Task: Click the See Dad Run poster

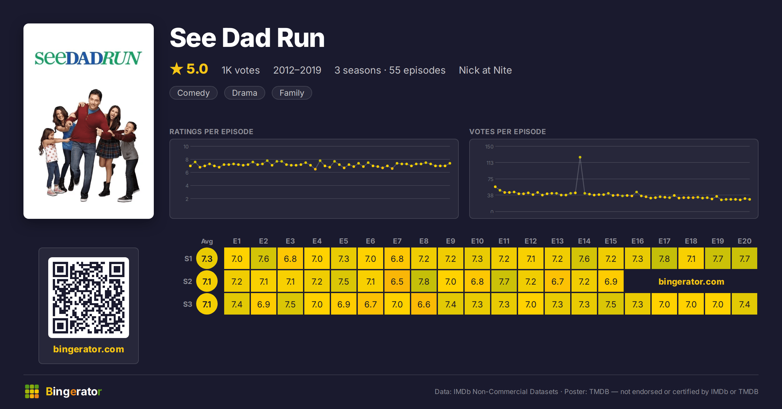Action: [x=89, y=121]
